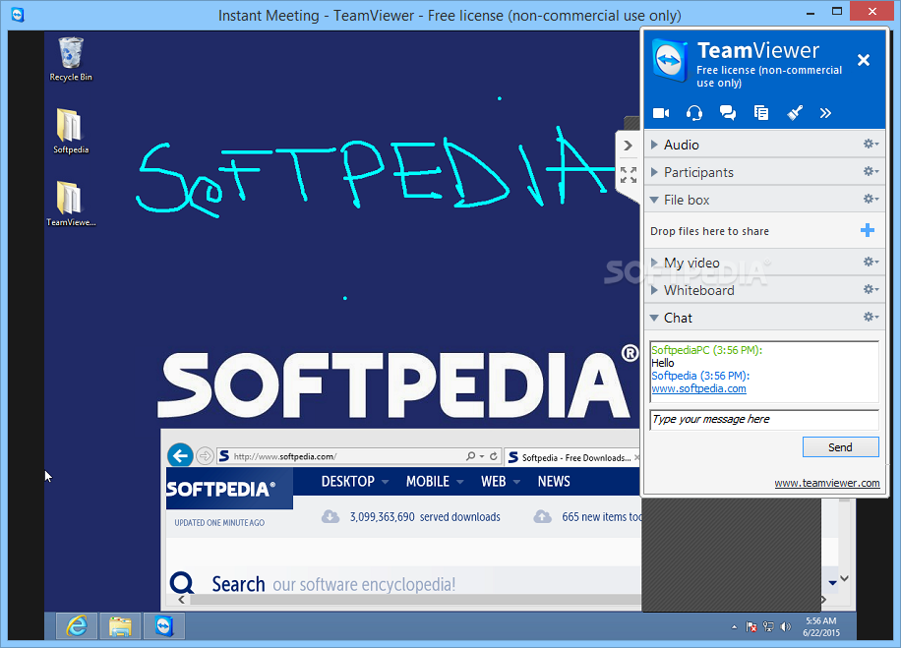Image resolution: width=901 pixels, height=648 pixels.
Task: Select the whiteboard marker icon
Action: [794, 113]
